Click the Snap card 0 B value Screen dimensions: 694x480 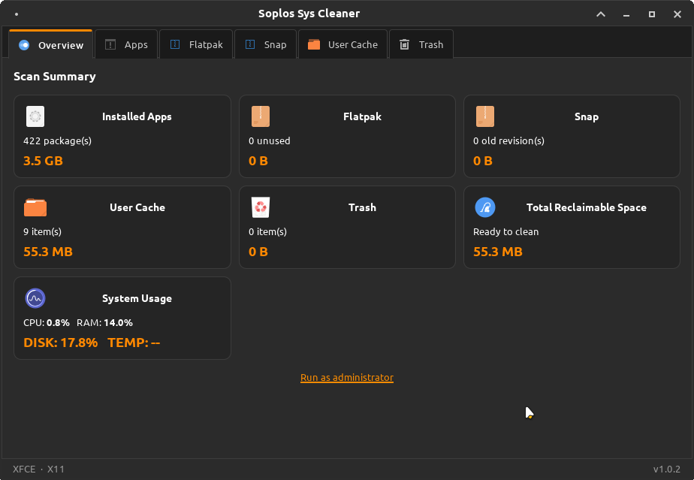(482, 161)
